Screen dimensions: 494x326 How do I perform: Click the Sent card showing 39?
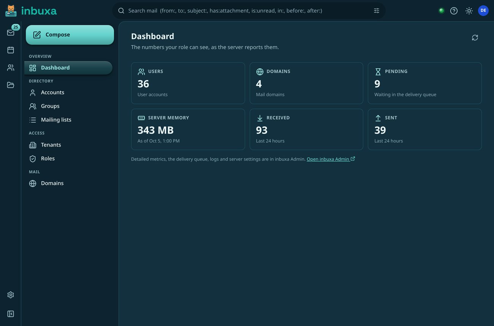coord(425,130)
